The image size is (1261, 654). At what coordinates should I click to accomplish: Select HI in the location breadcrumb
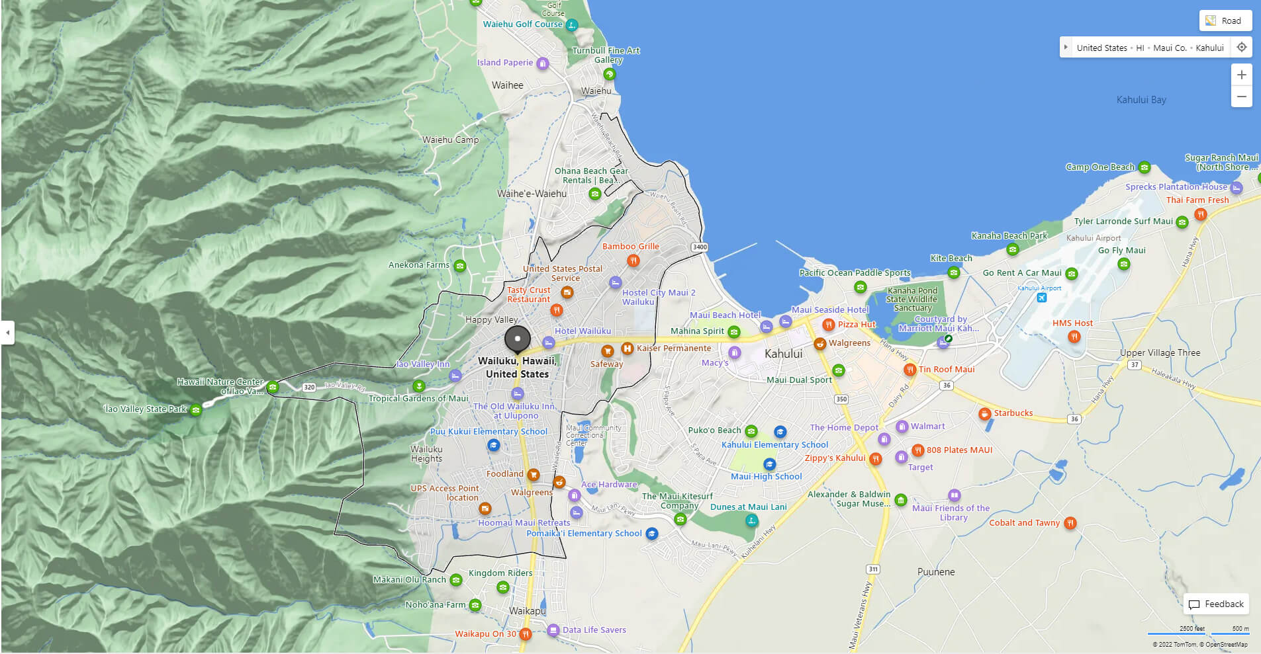point(1140,47)
